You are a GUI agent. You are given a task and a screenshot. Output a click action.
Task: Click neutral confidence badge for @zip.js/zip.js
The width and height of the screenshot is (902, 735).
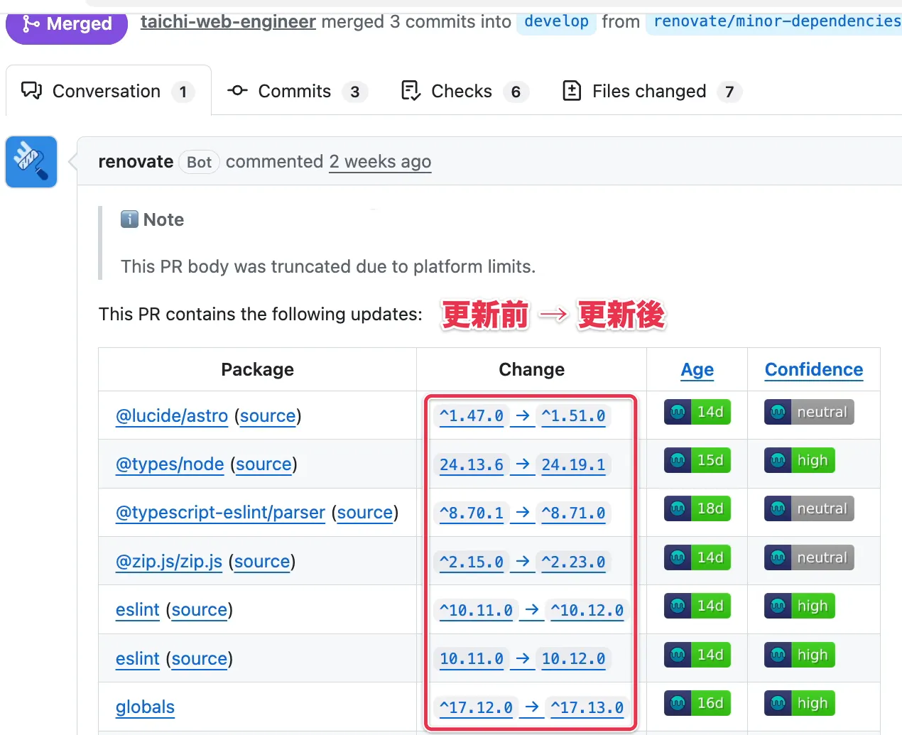[x=809, y=557]
